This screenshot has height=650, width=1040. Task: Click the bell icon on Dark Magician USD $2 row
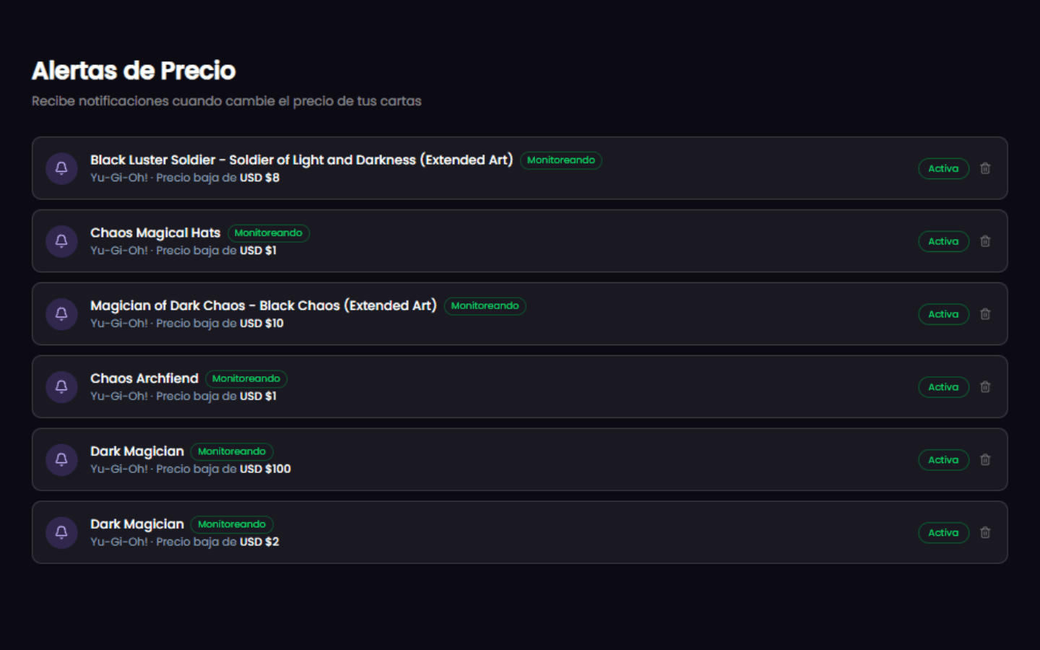tap(61, 533)
